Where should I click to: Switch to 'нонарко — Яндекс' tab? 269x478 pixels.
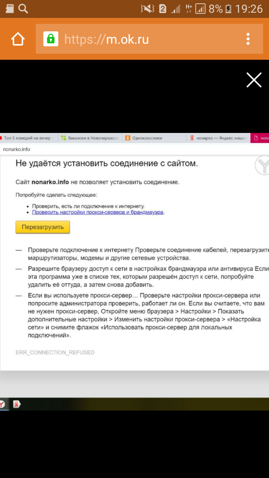coord(217,138)
